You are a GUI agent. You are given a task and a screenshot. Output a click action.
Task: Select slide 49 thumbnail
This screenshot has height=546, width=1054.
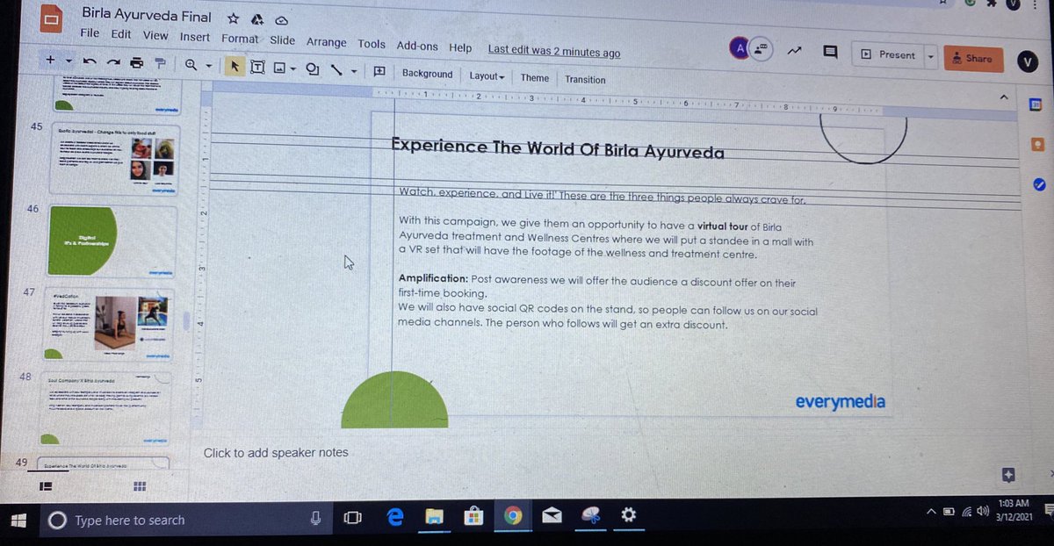pyautogui.click(x=104, y=463)
